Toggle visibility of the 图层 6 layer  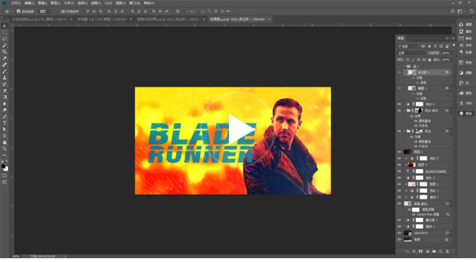(x=399, y=152)
